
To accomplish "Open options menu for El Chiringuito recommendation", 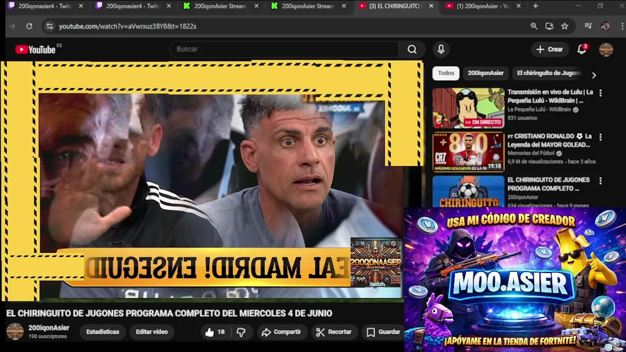I will [x=601, y=181].
